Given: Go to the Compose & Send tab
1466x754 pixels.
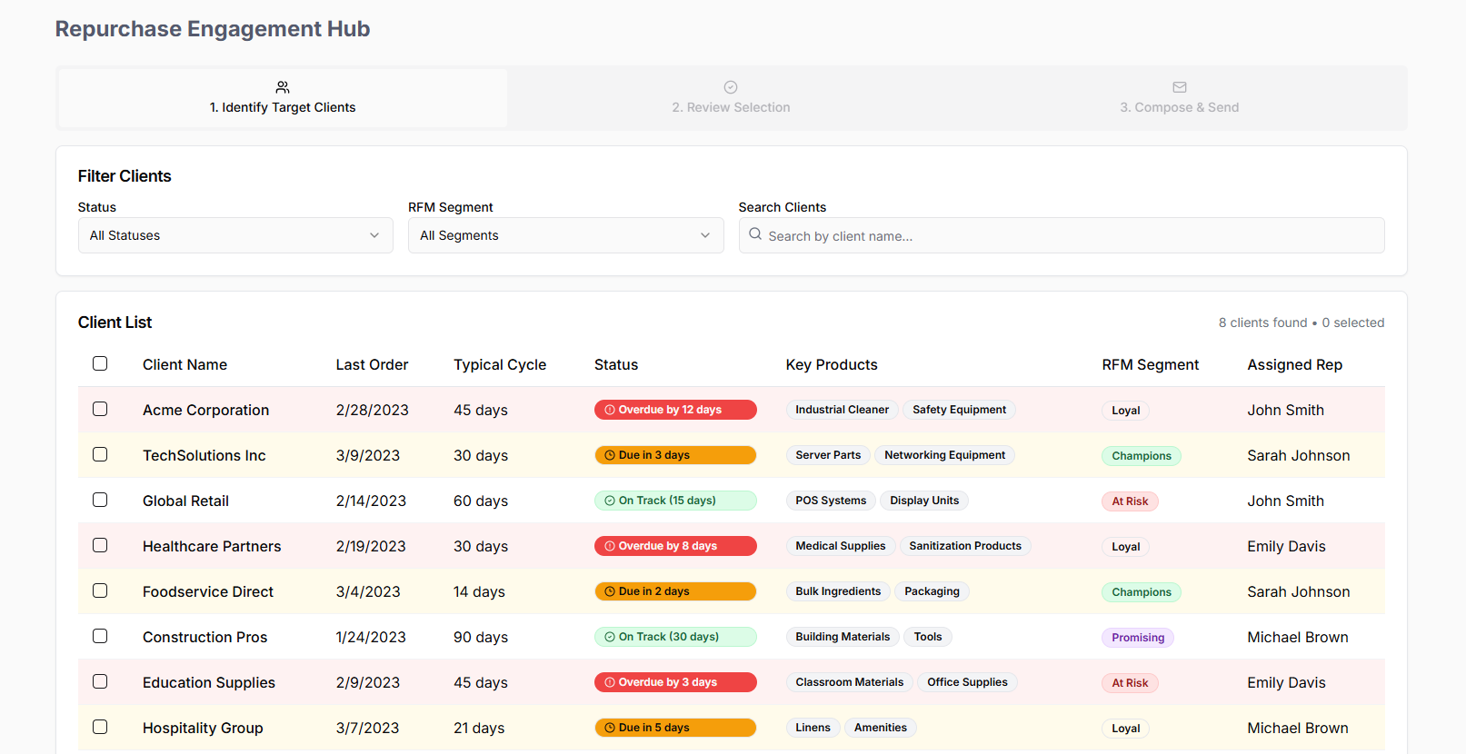Looking at the screenshot, I should [x=1179, y=98].
